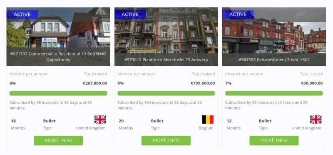Click the white house property photo
Image resolution: width=333 pixels, height=155 pixels.
[x=58, y=37]
